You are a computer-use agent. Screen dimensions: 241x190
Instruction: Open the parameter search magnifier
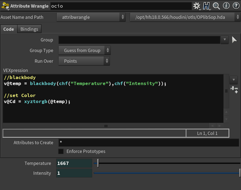[x=216, y=6]
